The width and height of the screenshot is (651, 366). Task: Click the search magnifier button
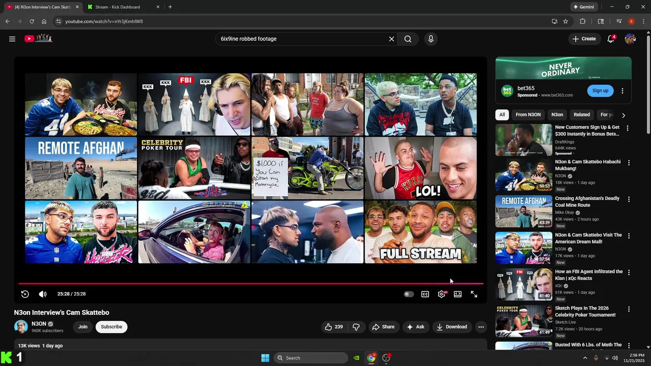click(x=408, y=39)
